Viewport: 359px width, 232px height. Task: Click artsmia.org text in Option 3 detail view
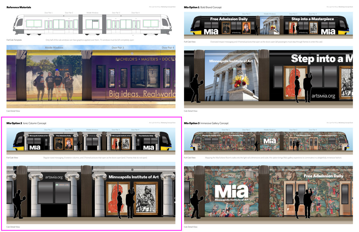click(x=231, y=176)
